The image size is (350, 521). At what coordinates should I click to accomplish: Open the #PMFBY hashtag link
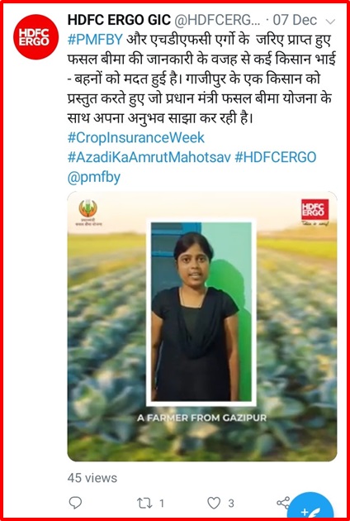coord(95,41)
